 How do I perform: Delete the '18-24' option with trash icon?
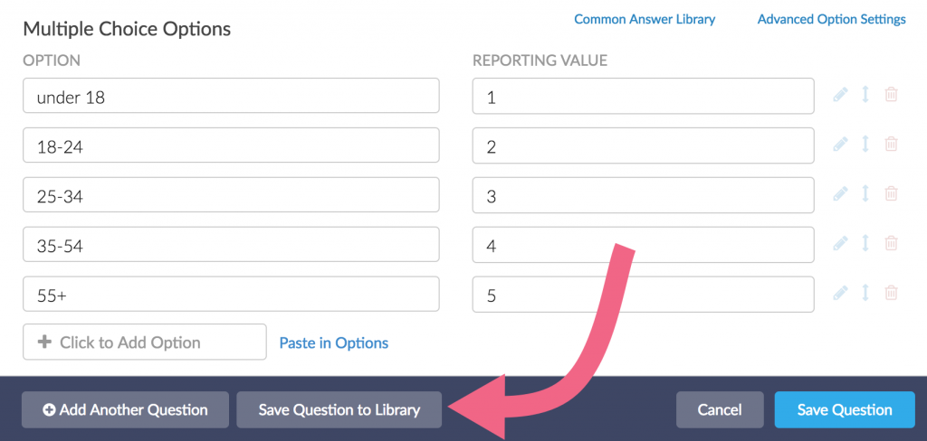[891, 144]
